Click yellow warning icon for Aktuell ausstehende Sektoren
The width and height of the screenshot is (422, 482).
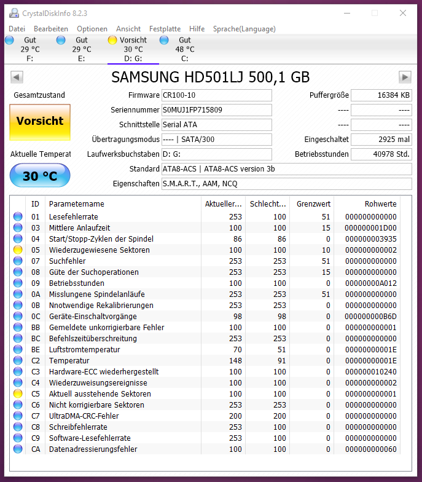click(18, 393)
